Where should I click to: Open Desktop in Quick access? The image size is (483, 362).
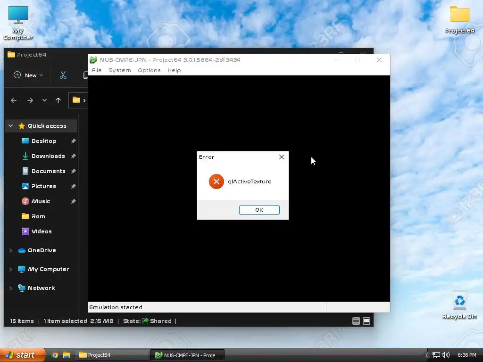coord(44,141)
